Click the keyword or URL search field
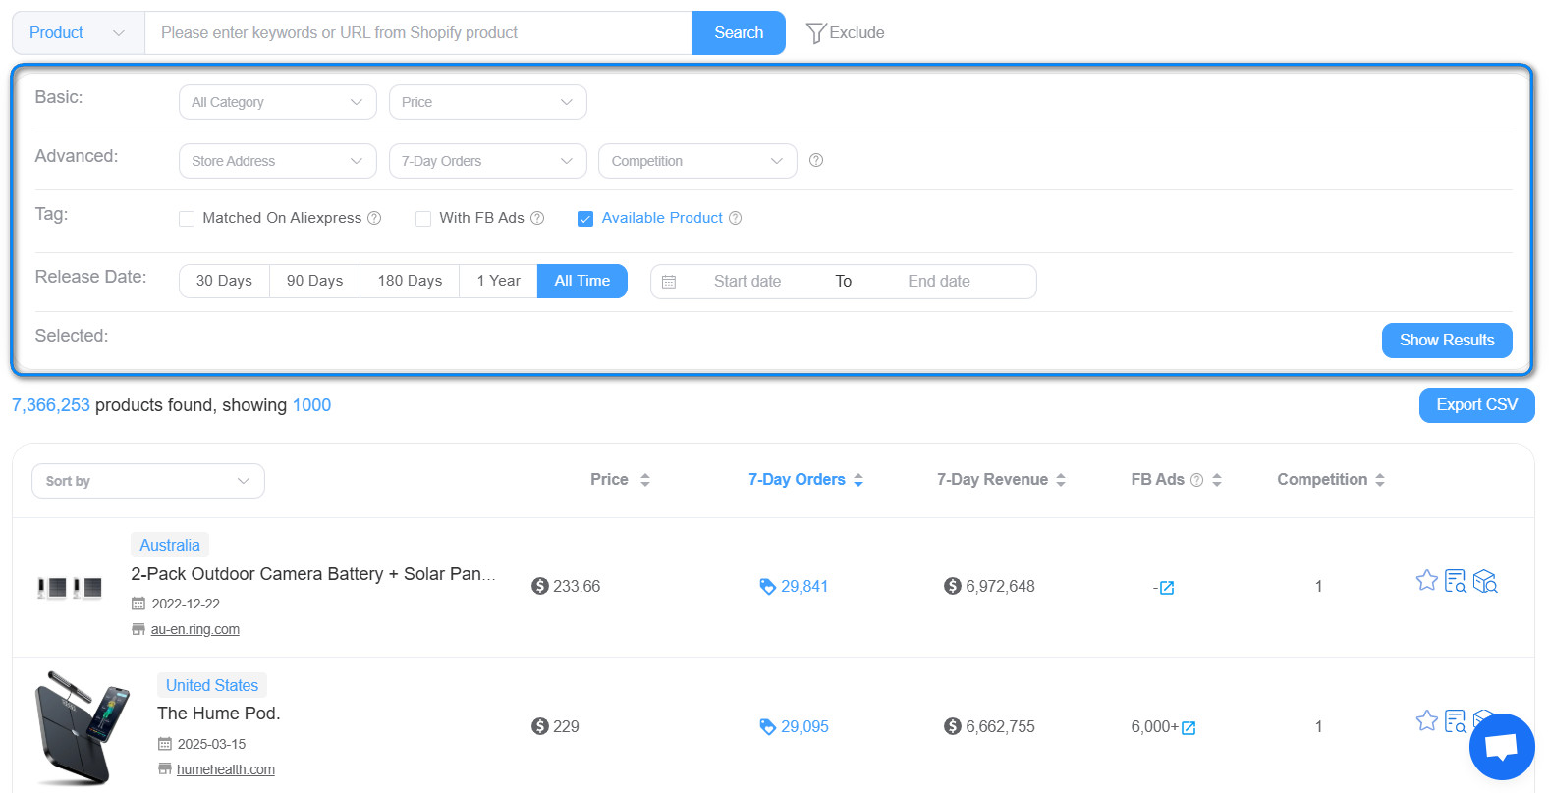The height and width of the screenshot is (793, 1549). point(418,33)
